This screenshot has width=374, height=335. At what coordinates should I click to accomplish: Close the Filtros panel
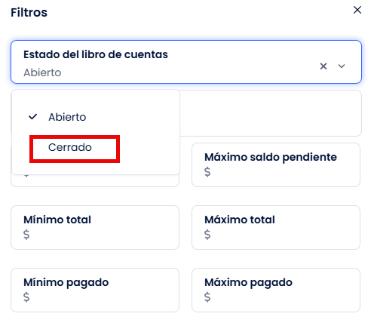click(x=357, y=10)
